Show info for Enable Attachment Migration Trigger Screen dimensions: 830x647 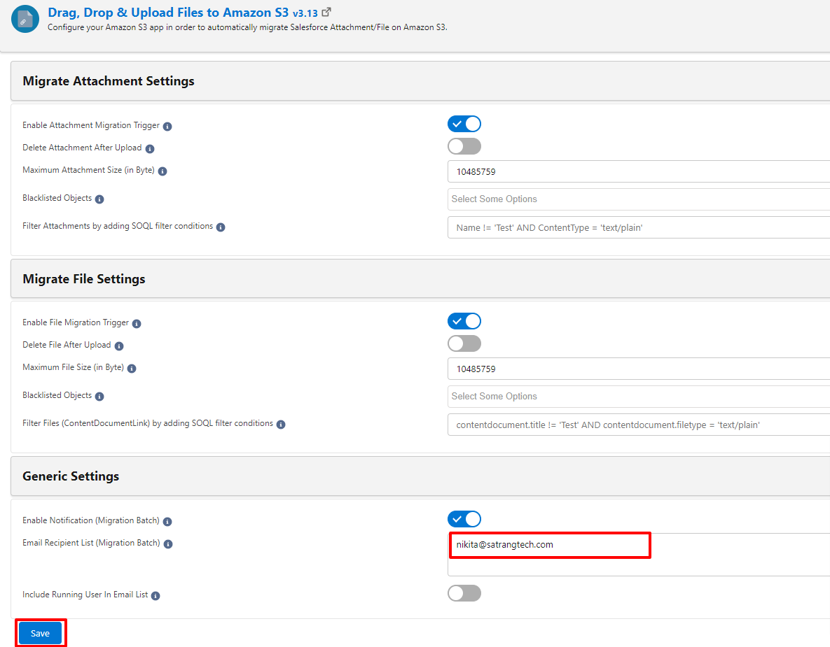[x=167, y=127]
